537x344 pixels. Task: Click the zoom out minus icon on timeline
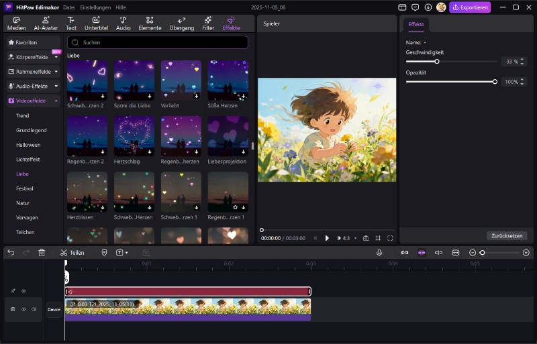point(473,253)
